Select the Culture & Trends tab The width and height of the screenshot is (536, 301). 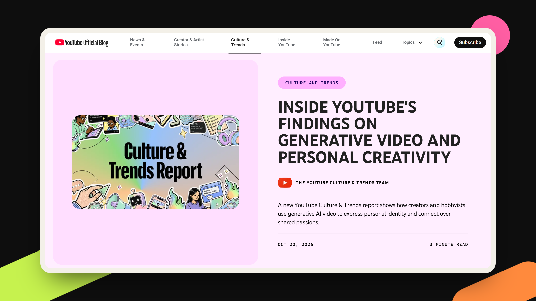click(x=240, y=42)
